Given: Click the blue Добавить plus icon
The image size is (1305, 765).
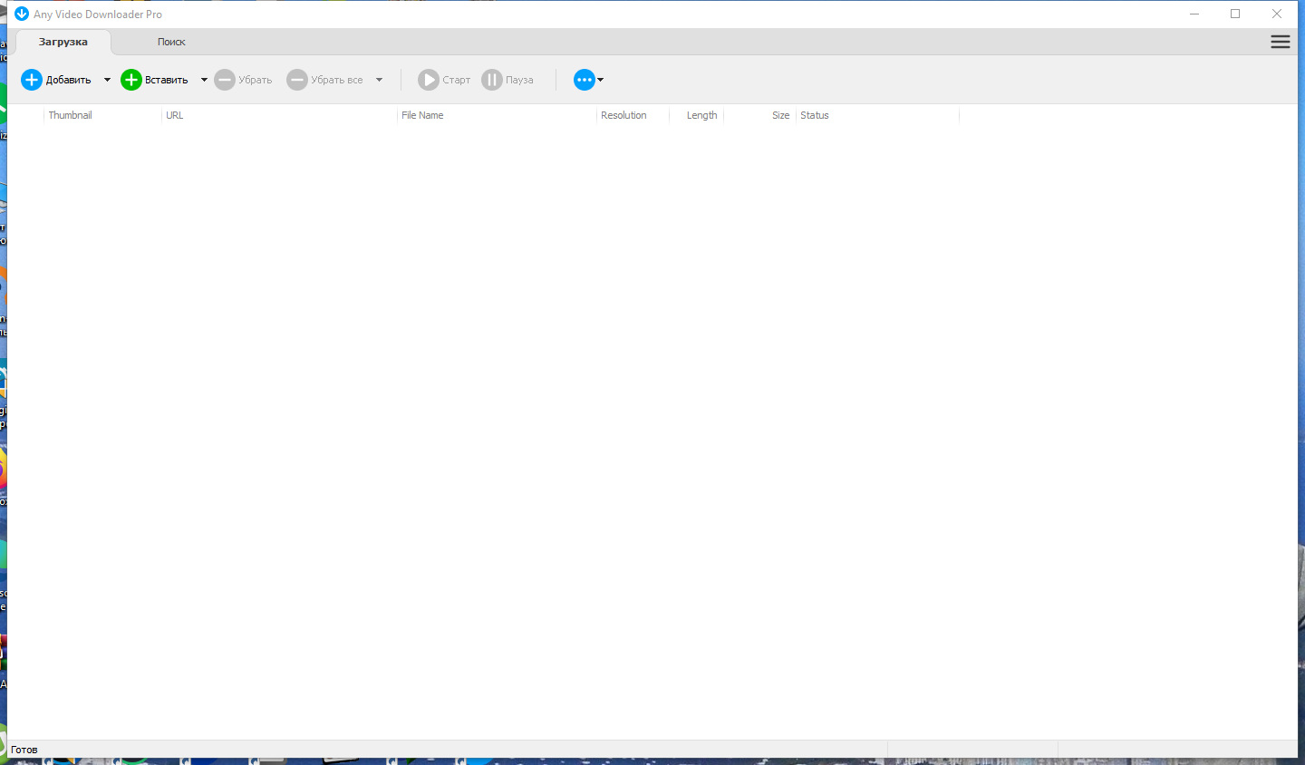Looking at the screenshot, I should pos(32,80).
